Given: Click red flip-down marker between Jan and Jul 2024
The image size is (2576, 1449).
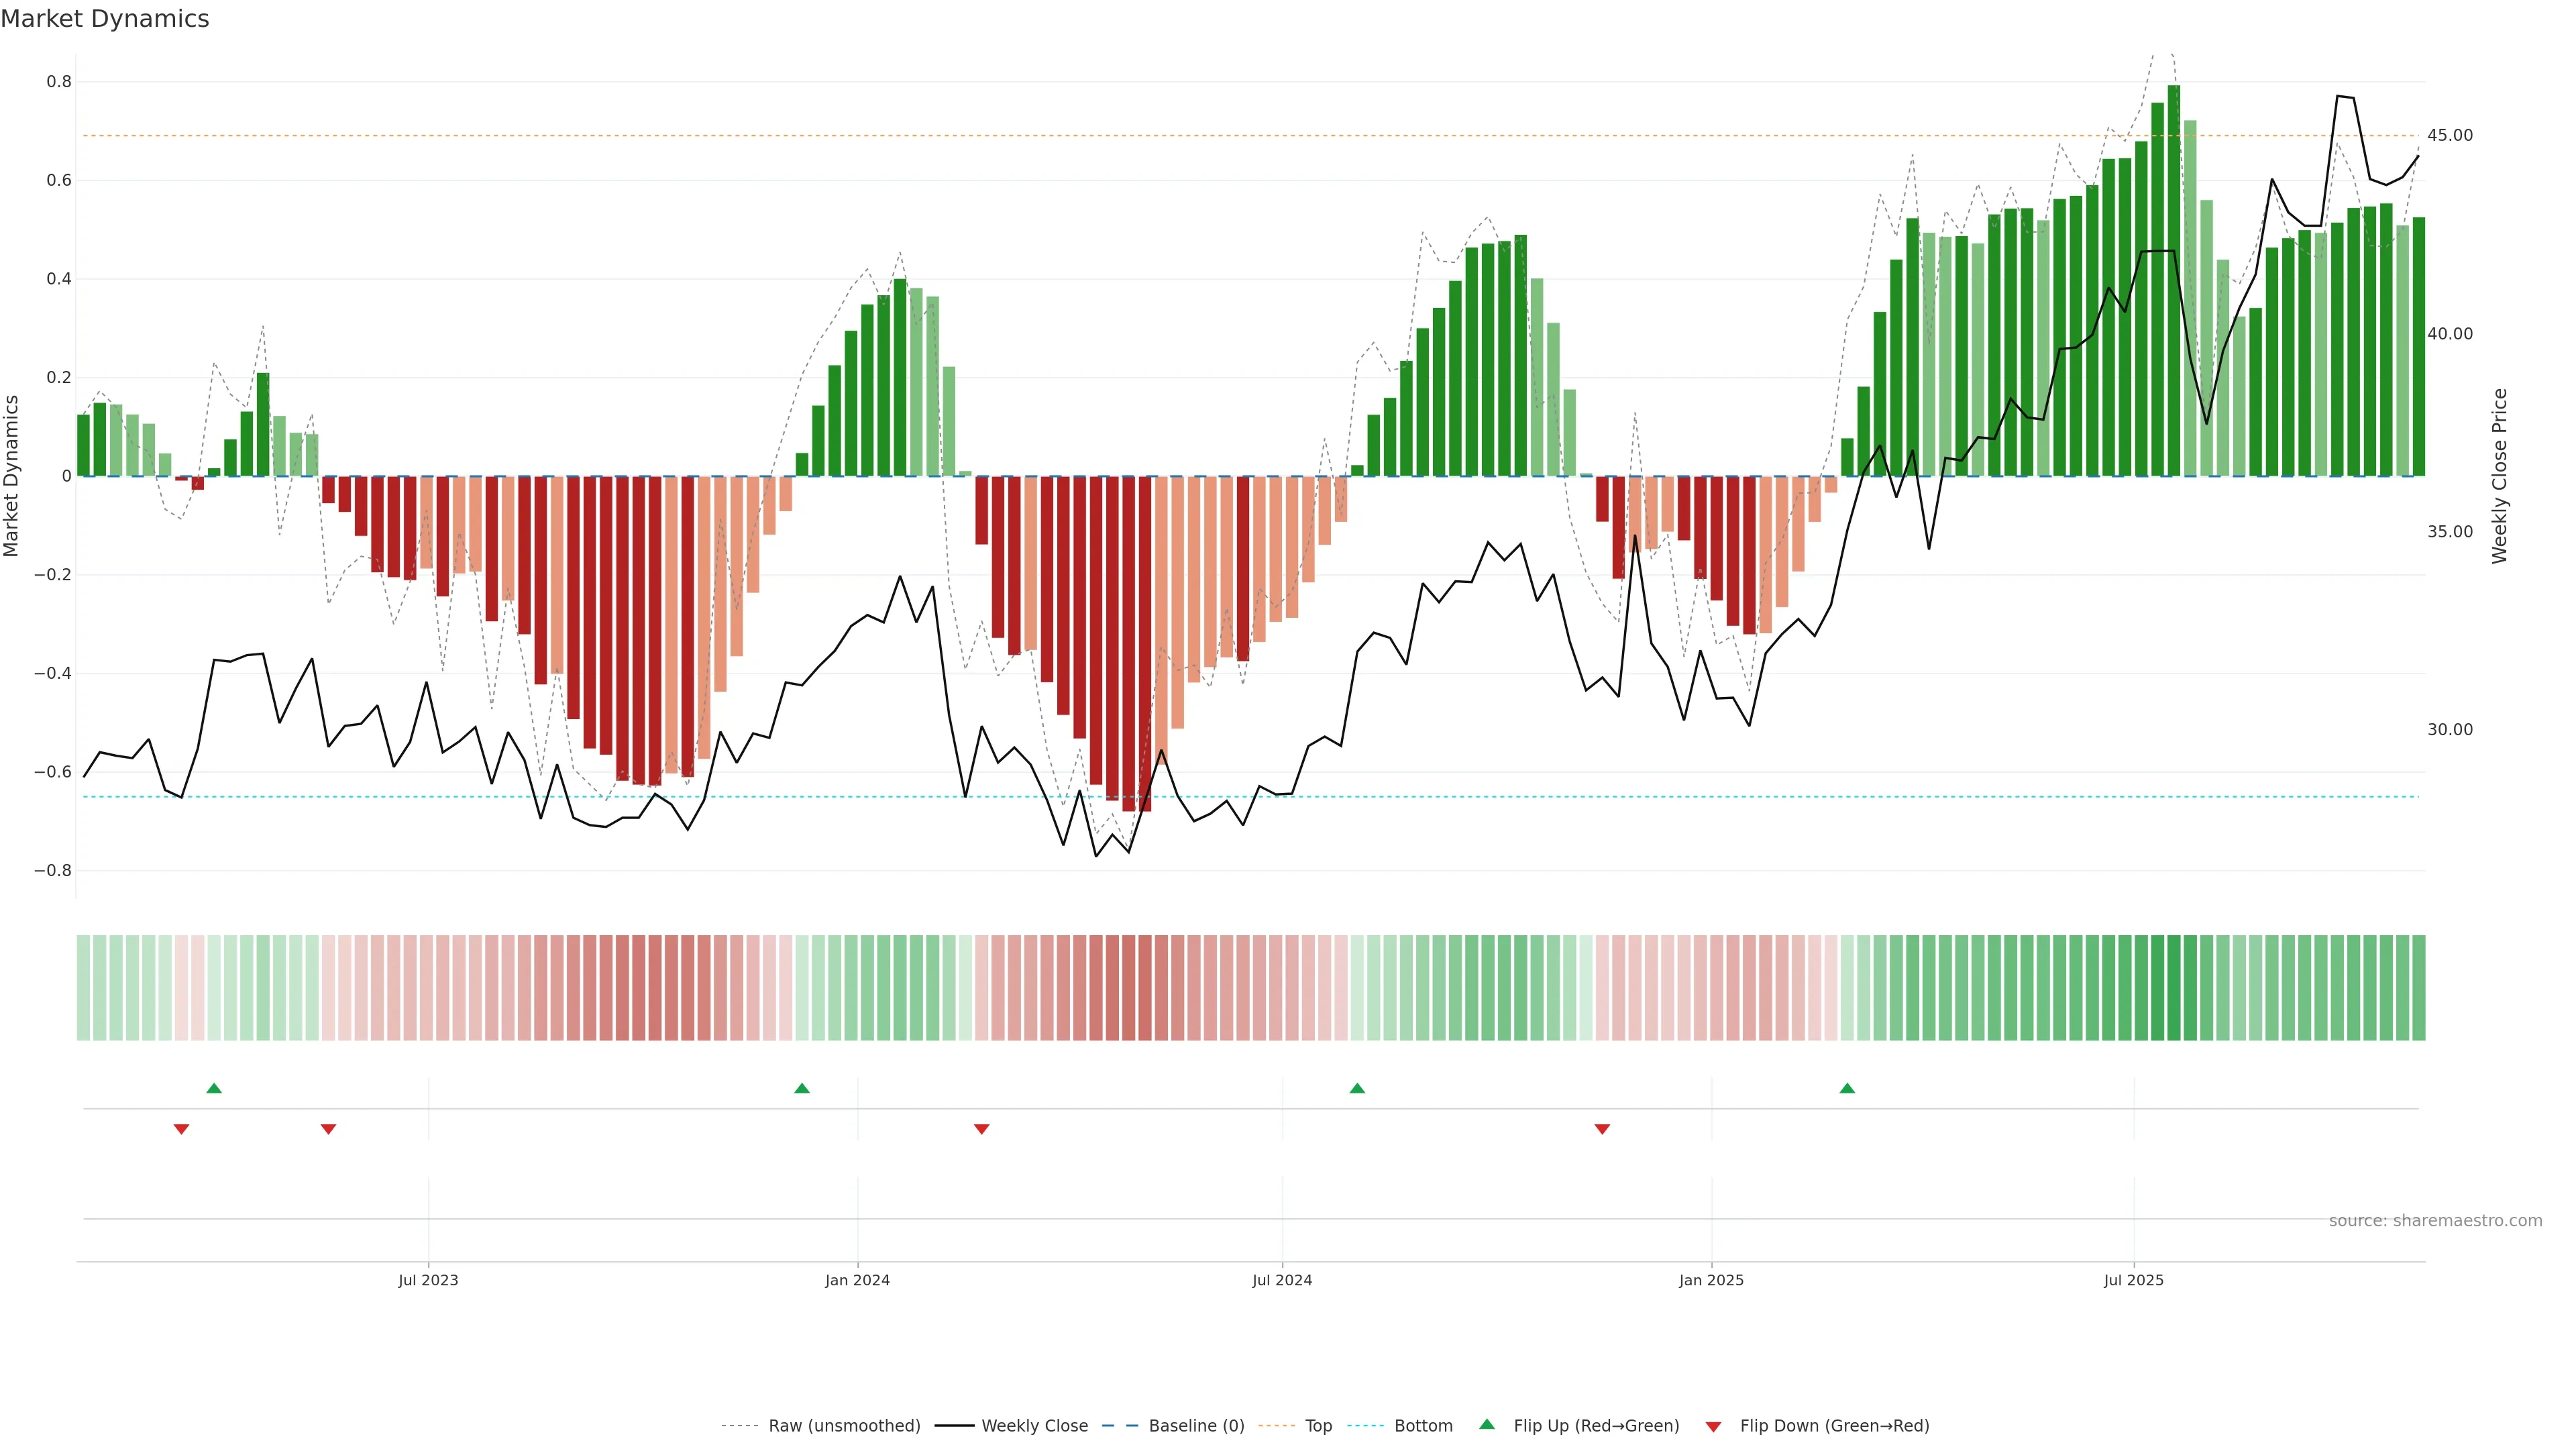Looking at the screenshot, I should (981, 1129).
